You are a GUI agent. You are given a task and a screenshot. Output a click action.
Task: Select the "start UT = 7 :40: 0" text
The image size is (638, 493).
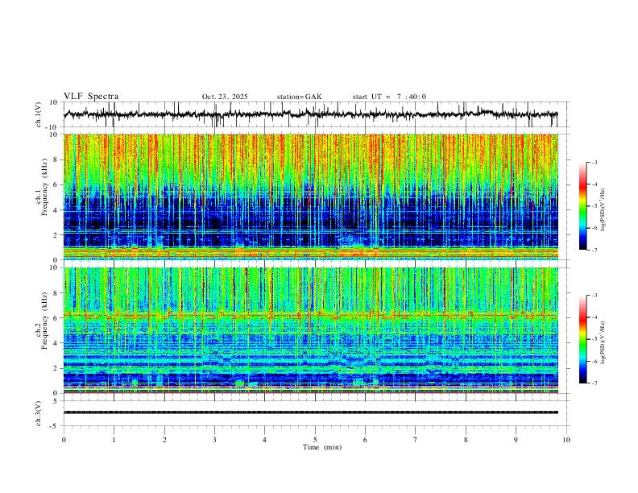coord(389,97)
